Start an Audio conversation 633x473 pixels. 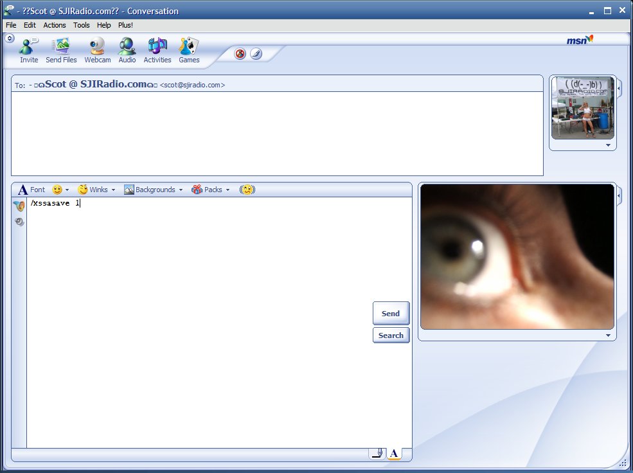[x=127, y=50]
